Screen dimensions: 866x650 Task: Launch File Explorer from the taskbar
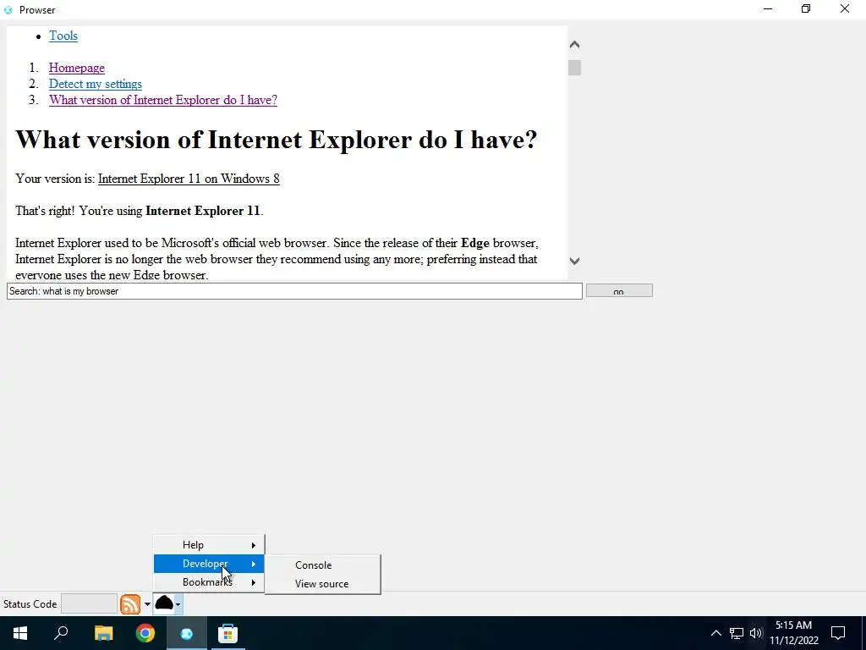coord(103,633)
